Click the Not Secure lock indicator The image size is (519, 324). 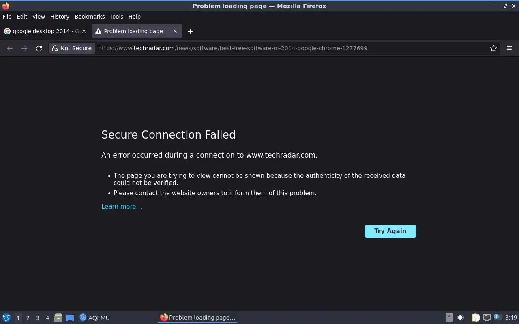pyautogui.click(x=72, y=48)
